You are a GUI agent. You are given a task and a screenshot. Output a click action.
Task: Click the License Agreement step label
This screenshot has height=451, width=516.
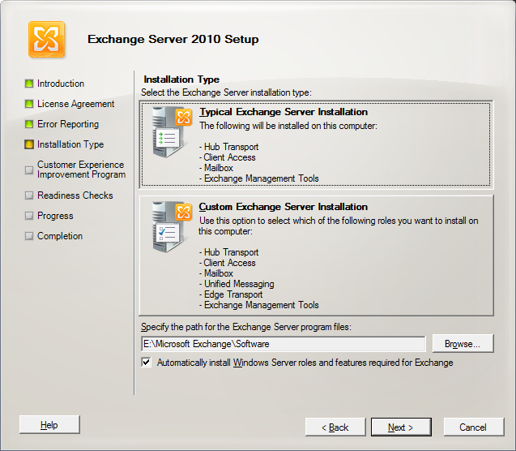coord(75,104)
